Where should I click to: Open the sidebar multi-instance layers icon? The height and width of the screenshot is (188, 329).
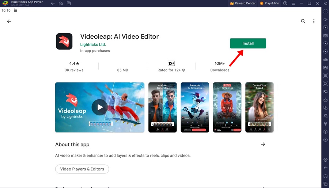[325, 132]
